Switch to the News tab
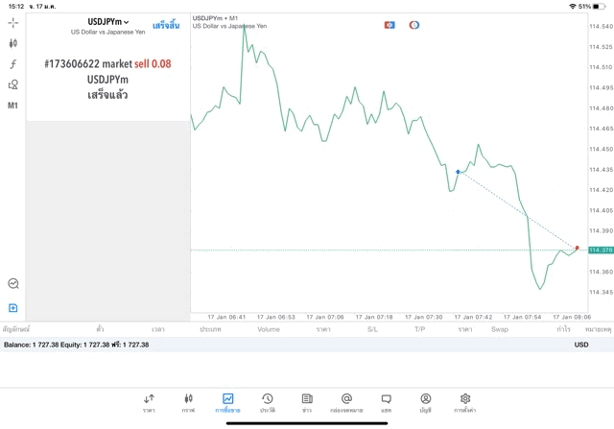Screen dimensions: 614x429 pyautogui.click(x=307, y=402)
